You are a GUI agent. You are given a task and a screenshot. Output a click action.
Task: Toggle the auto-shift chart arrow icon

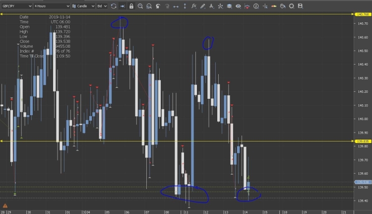tap(123, 6)
